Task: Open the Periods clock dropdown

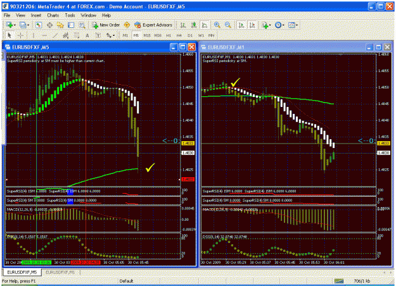Action: [279, 25]
